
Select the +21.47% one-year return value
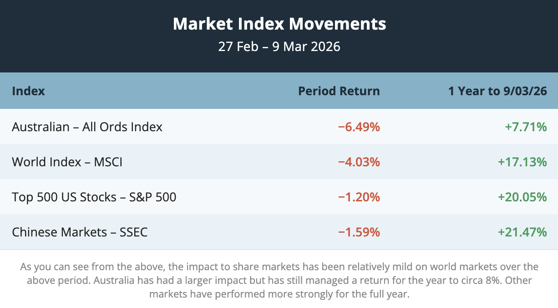[522, 232]
